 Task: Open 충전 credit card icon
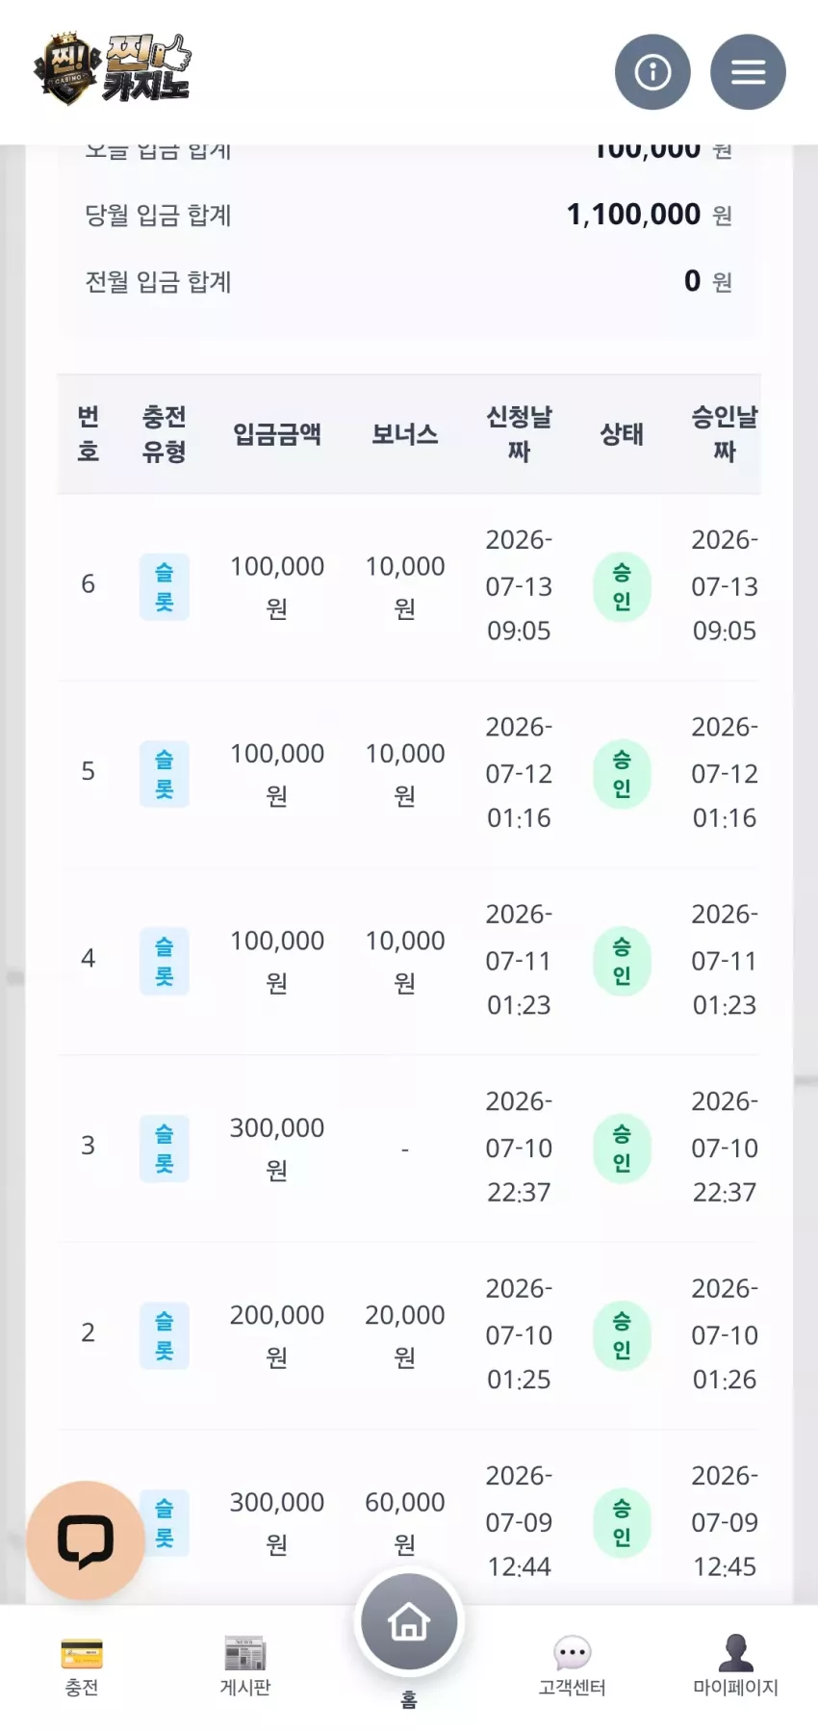tap(82, 1654)
